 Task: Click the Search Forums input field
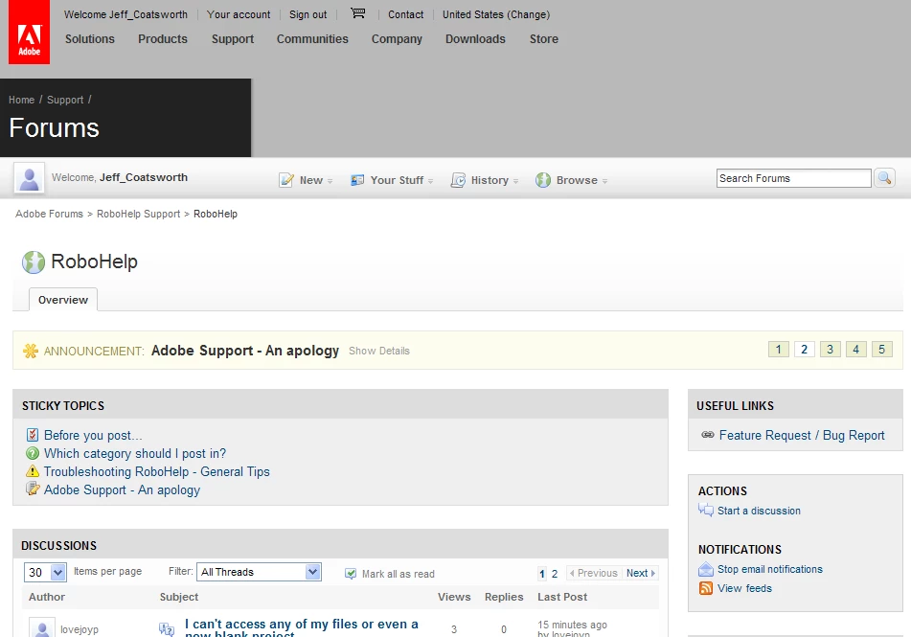(x=793, y=178)
